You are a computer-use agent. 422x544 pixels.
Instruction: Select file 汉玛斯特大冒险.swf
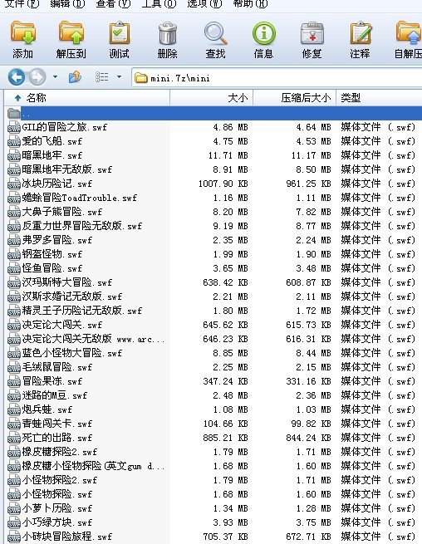pyautogui.click(x=67, y=282)
